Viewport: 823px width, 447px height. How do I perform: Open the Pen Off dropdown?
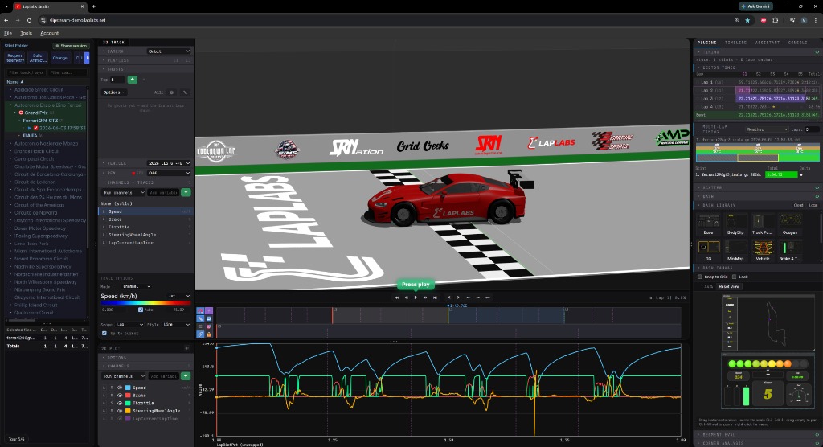[x=169, y=173]
